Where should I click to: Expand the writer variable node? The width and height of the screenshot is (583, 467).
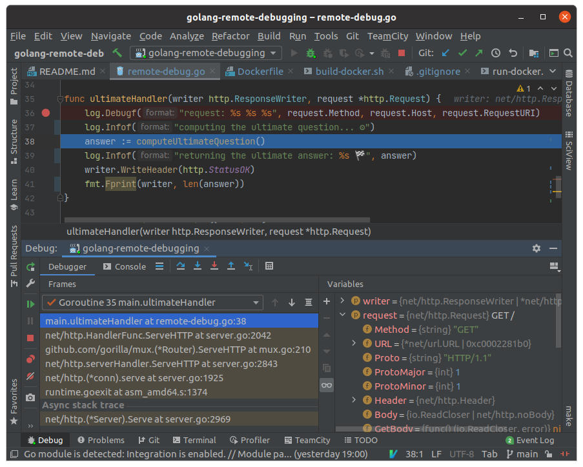tap(343, 301)
